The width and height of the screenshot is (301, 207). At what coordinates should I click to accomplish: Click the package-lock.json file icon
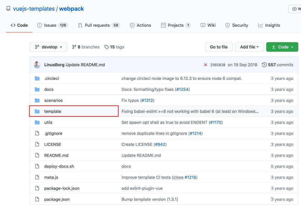(x=37, y=188)
